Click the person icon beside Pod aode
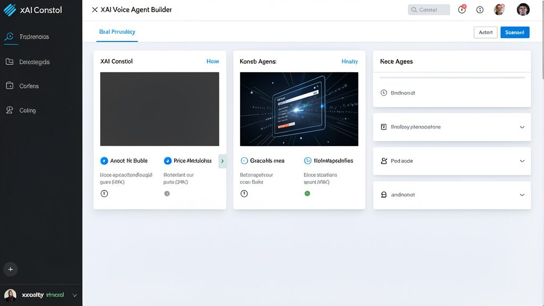Image resolution: width=544 pixels, height=306 pixels. pos(384,161)
